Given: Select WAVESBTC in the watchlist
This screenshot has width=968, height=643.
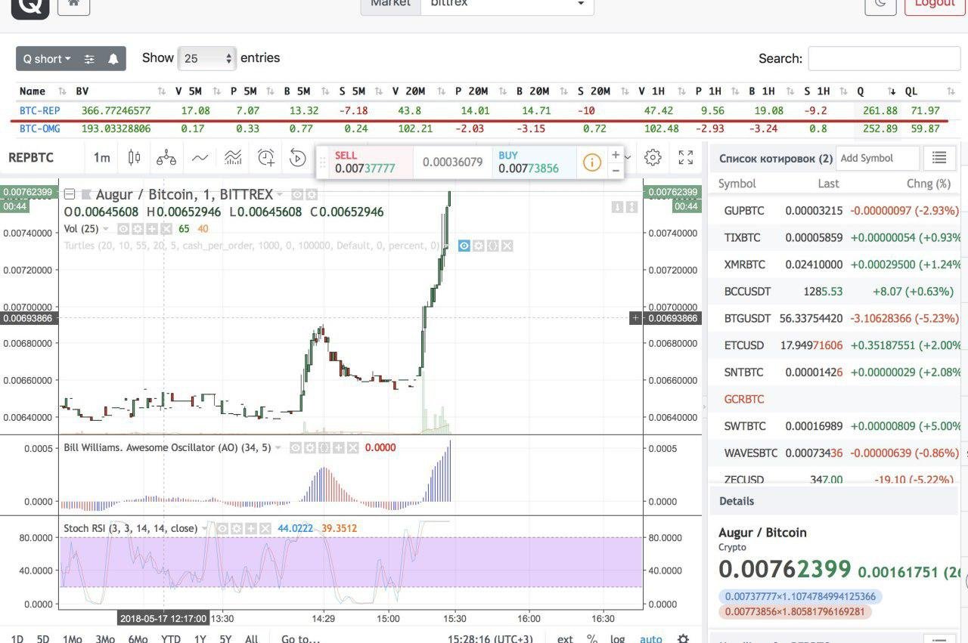Looking at the screenshot, I should (x=835, y=453).
